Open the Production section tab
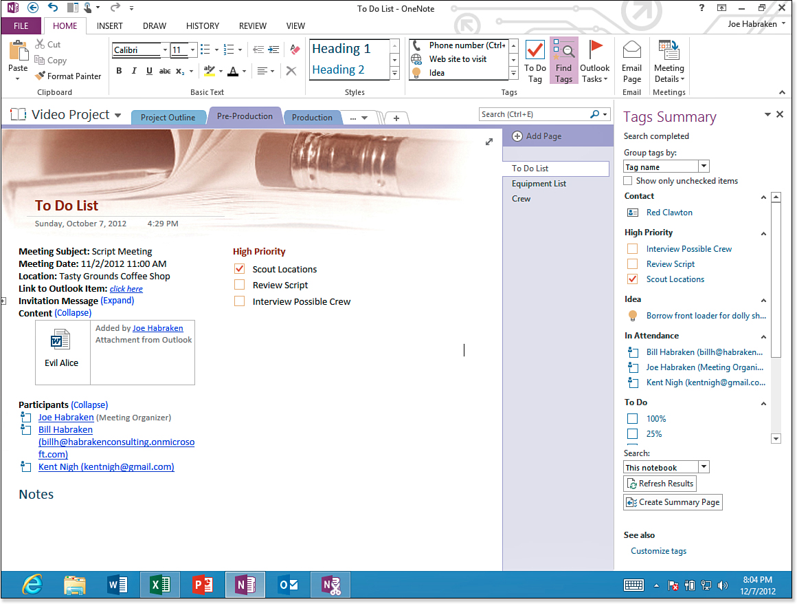The height and width of the screenshot is (604, 797). point(312,118)
